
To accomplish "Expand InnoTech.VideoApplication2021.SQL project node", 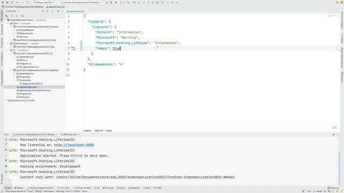I will click(11, 47).
